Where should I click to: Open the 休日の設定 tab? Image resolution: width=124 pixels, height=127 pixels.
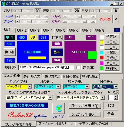click(71, 76)
